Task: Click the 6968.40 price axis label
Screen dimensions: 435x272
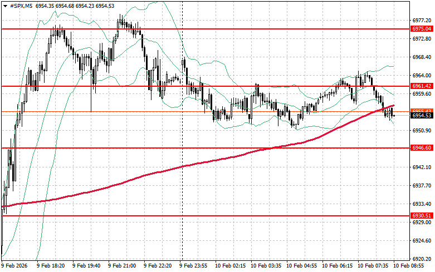Action: pos(421,57)
